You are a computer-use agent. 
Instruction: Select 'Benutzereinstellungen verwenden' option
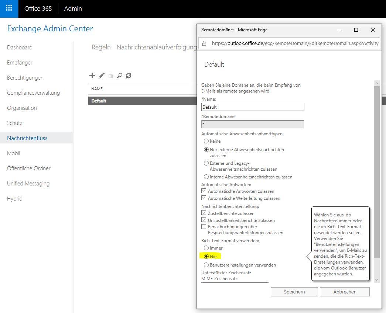[x=206, y=265]
